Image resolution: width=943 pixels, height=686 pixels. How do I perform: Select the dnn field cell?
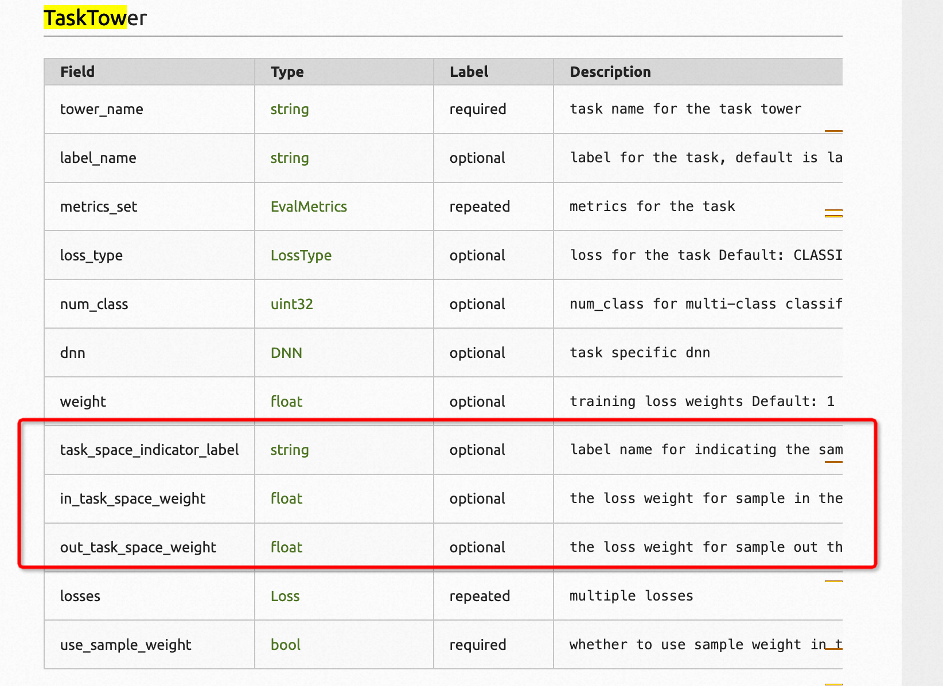(x=149, y=353)
